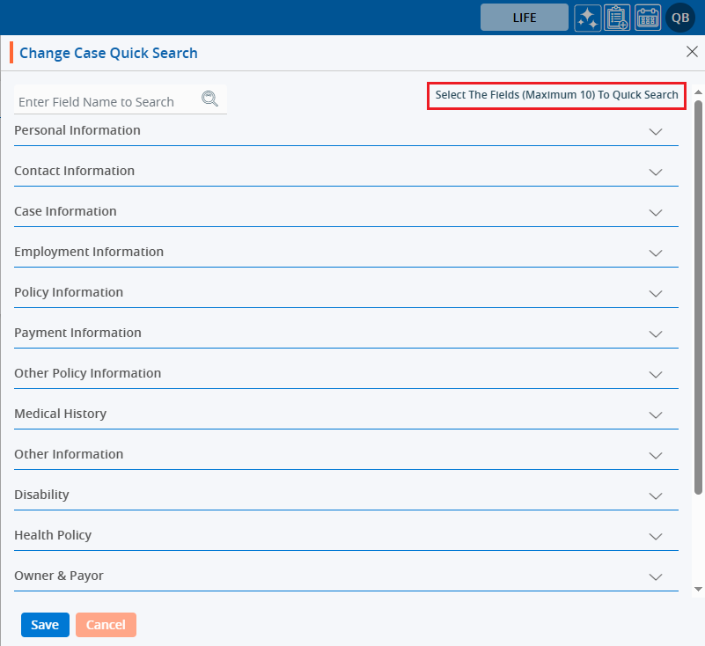Expand the Disability section
Viewport: 705px width, 646px height.
coord(655,496)
